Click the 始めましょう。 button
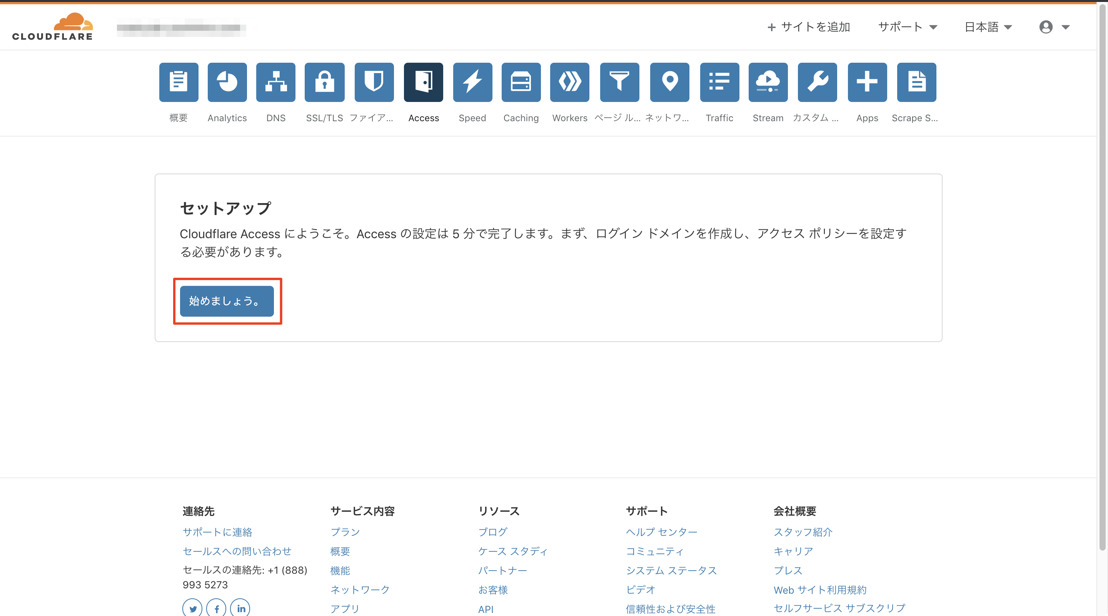Image resolution: width=1108 pixels, height=616 pixels. click(227, 301)
